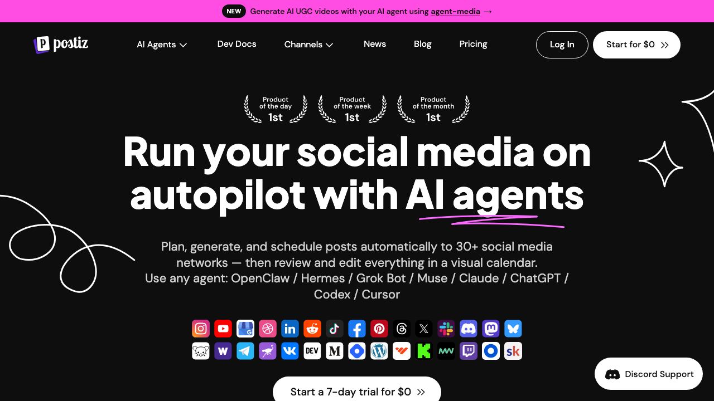This screenshot has width=714, height=401.
Task: Click the Pinterest channel icon
Action: tap(379, 329)
